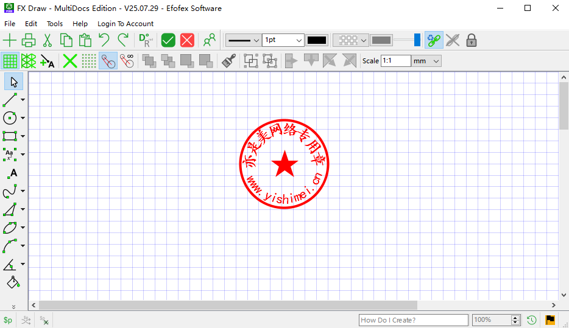
Task: Select the rectangle drawing tool
Action: click(10, 136)
